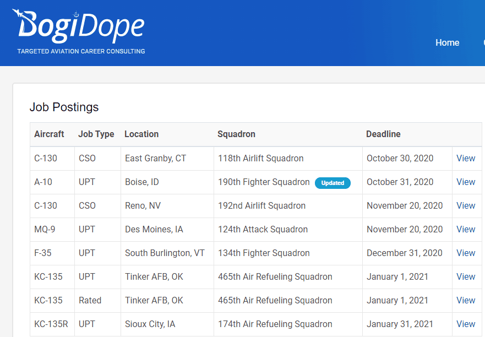View the 134th Fighter Squadron posting
Viewport: 485px width, 337px height.
click(x=466, y=253)
